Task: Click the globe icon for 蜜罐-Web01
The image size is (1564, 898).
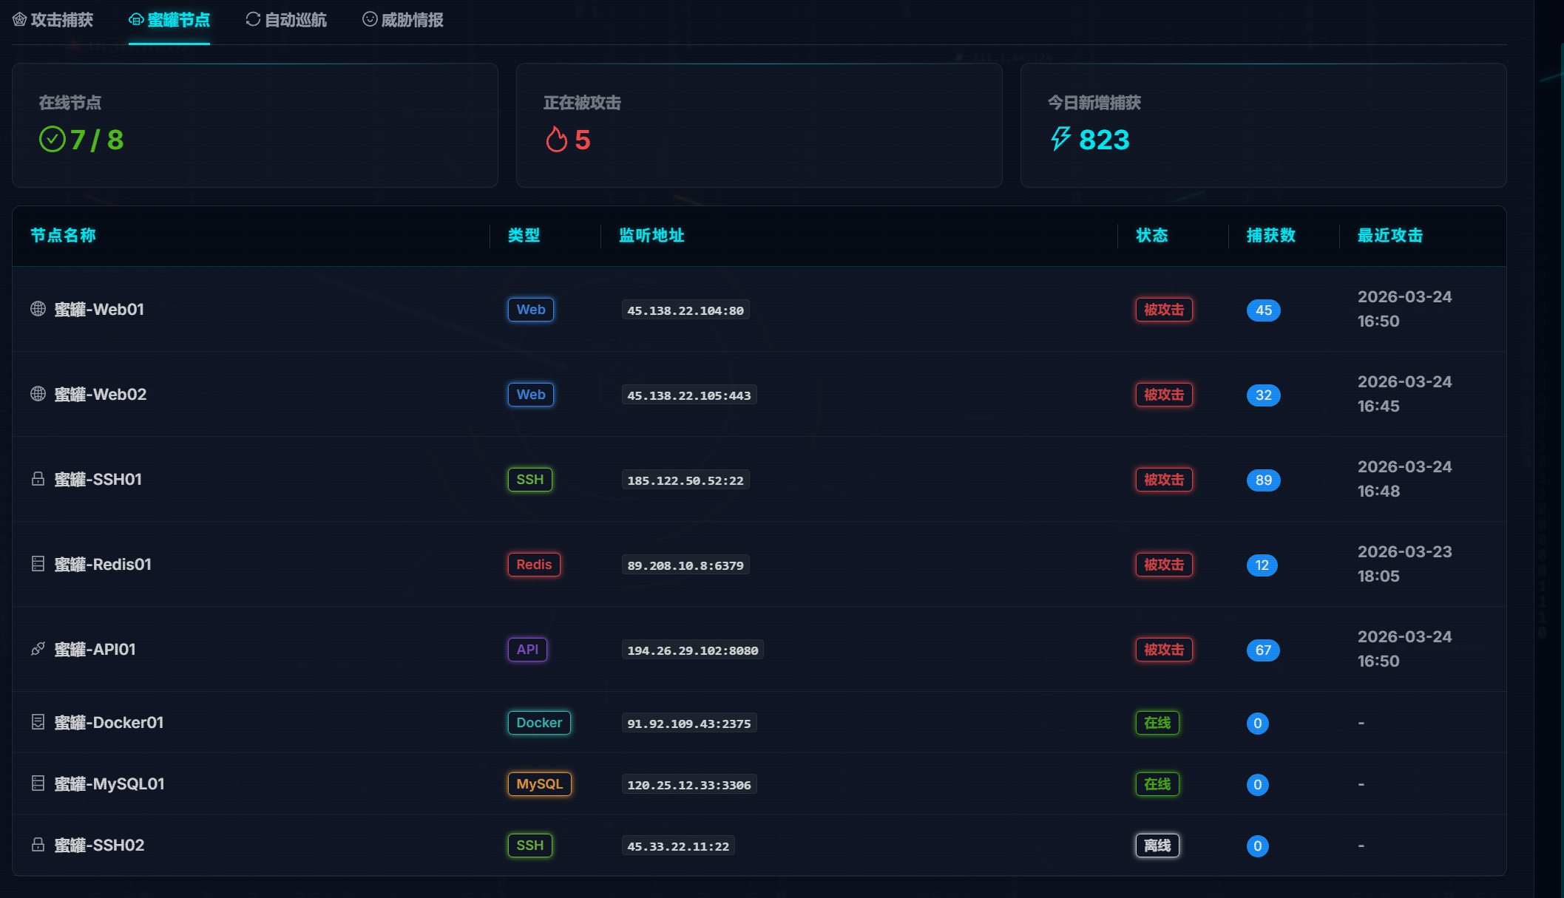Action: [x=38, y=309]
